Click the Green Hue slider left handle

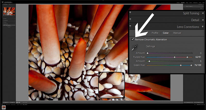pyautogui.click(x=181, y=65)
